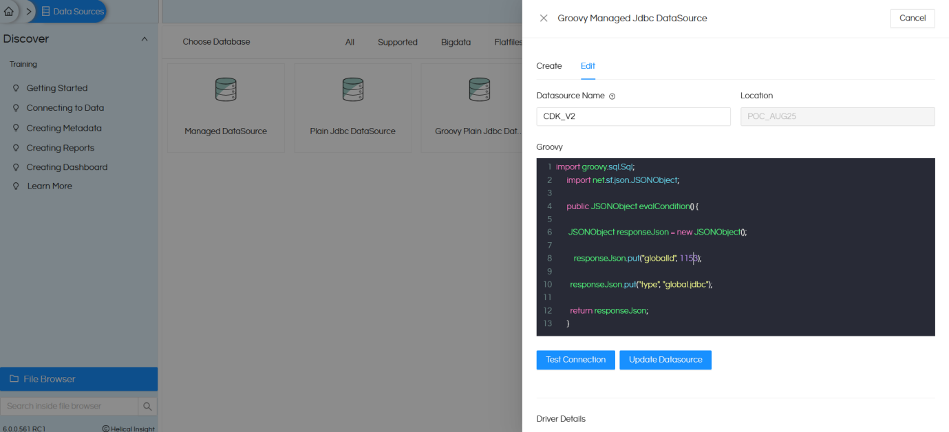Select the Supported database filter tab
This screenshot has width=949, height=432.
(397, 42)
